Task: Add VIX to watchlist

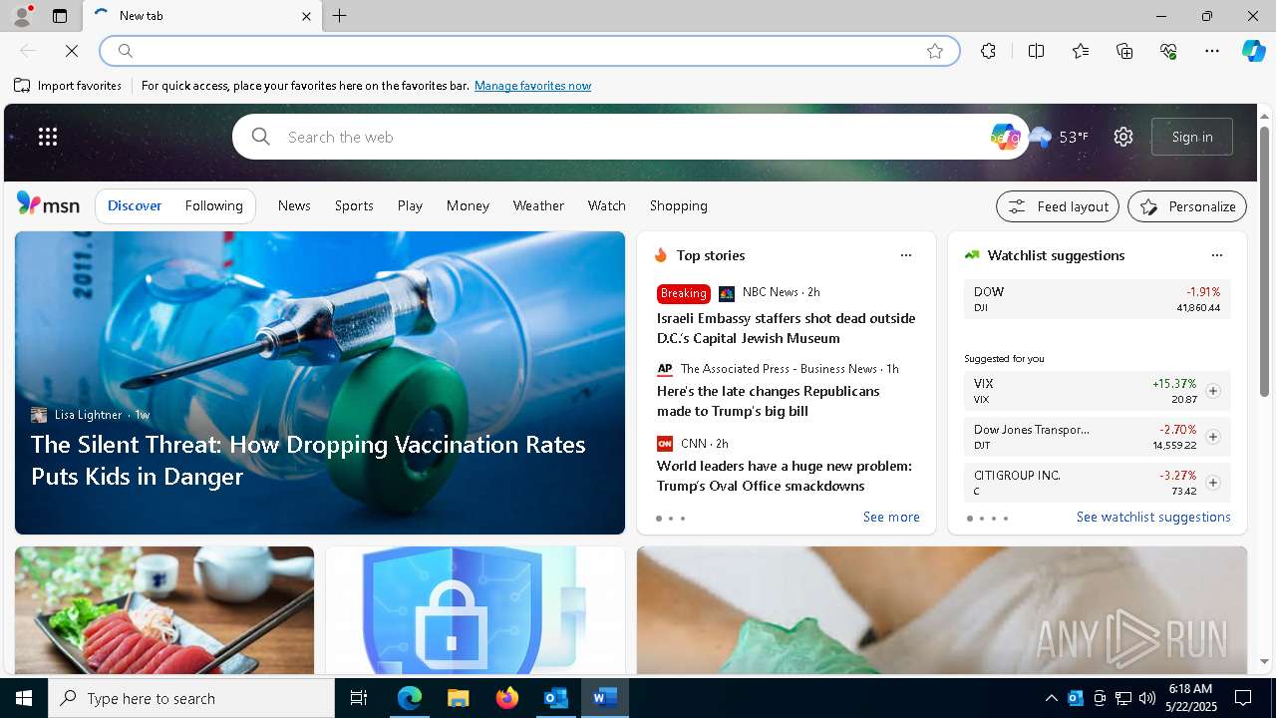Action: pyautogui.click(x=1212, y=391)
